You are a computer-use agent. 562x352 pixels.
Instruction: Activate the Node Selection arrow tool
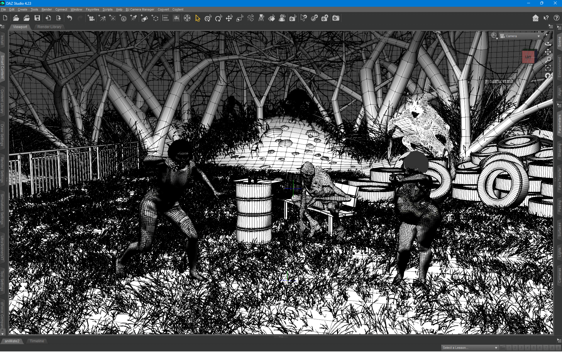(198, 18)
